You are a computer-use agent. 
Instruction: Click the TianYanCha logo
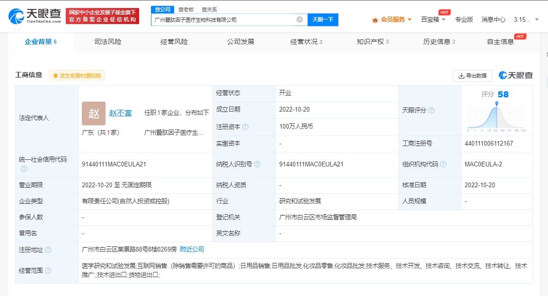[x=35, y=17]
